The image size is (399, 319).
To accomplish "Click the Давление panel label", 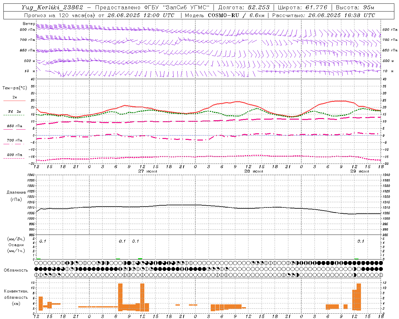I will tap(16, 193).
